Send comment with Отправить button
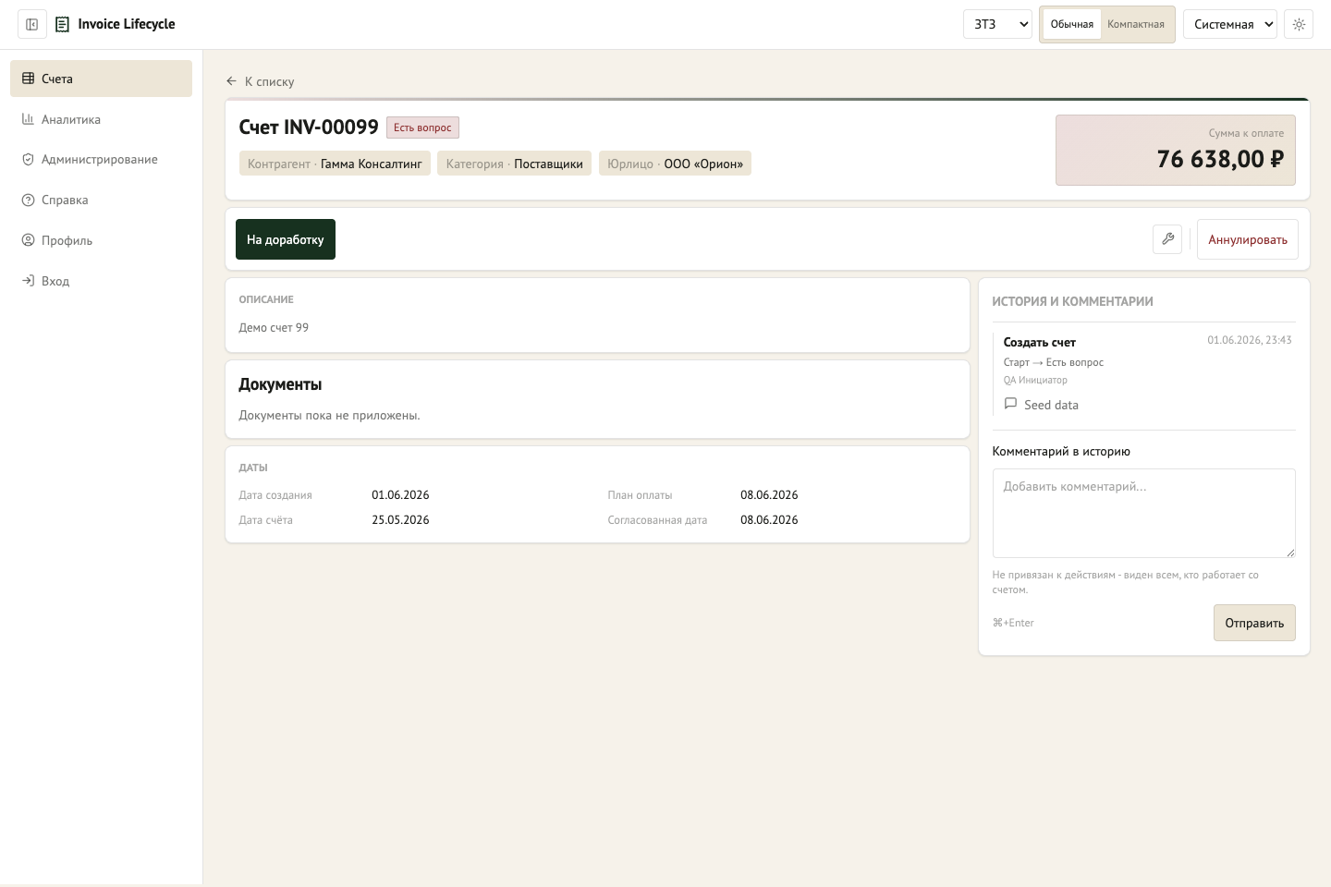Screen dimensions: 1331x887 tap(1254, 623)
